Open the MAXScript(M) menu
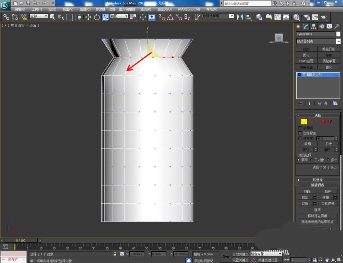 click(x=189, y=9)
